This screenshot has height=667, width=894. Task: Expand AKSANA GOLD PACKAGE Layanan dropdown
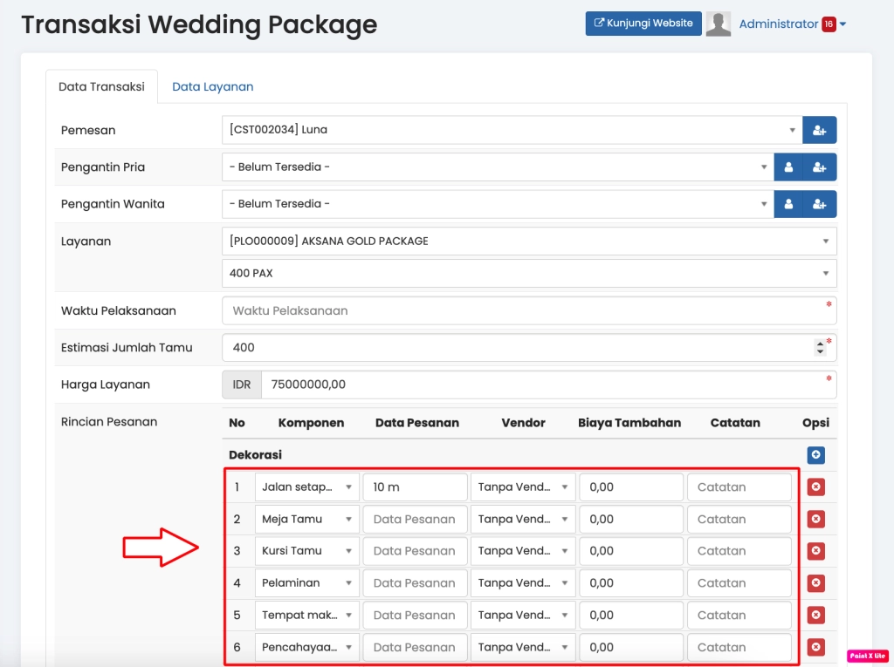[x=528, y=241]
